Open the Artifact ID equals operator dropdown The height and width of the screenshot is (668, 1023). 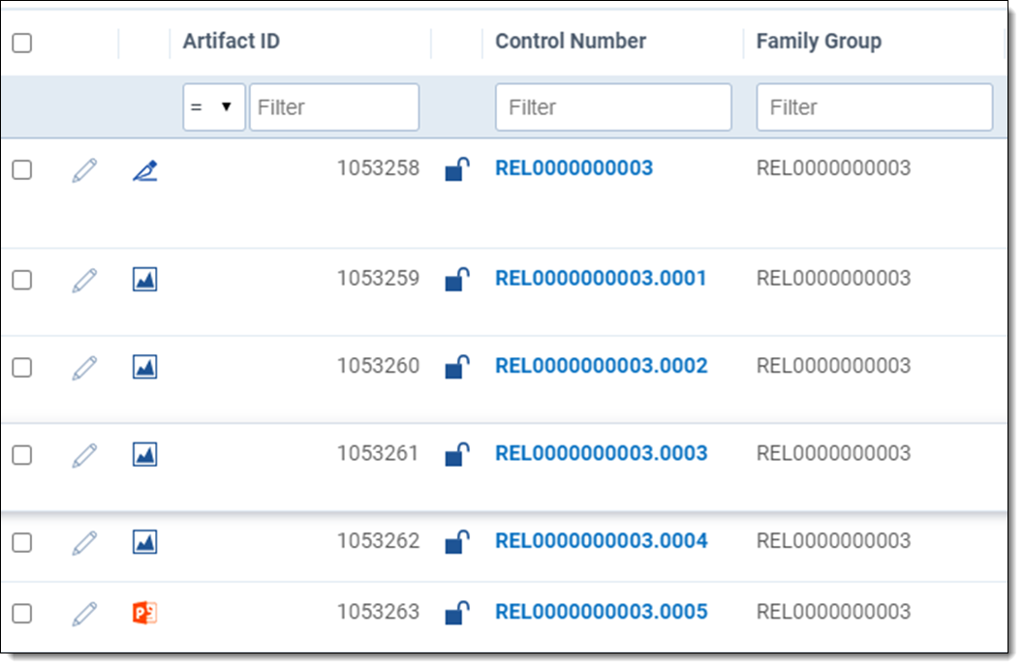click(x=213, y=106)
